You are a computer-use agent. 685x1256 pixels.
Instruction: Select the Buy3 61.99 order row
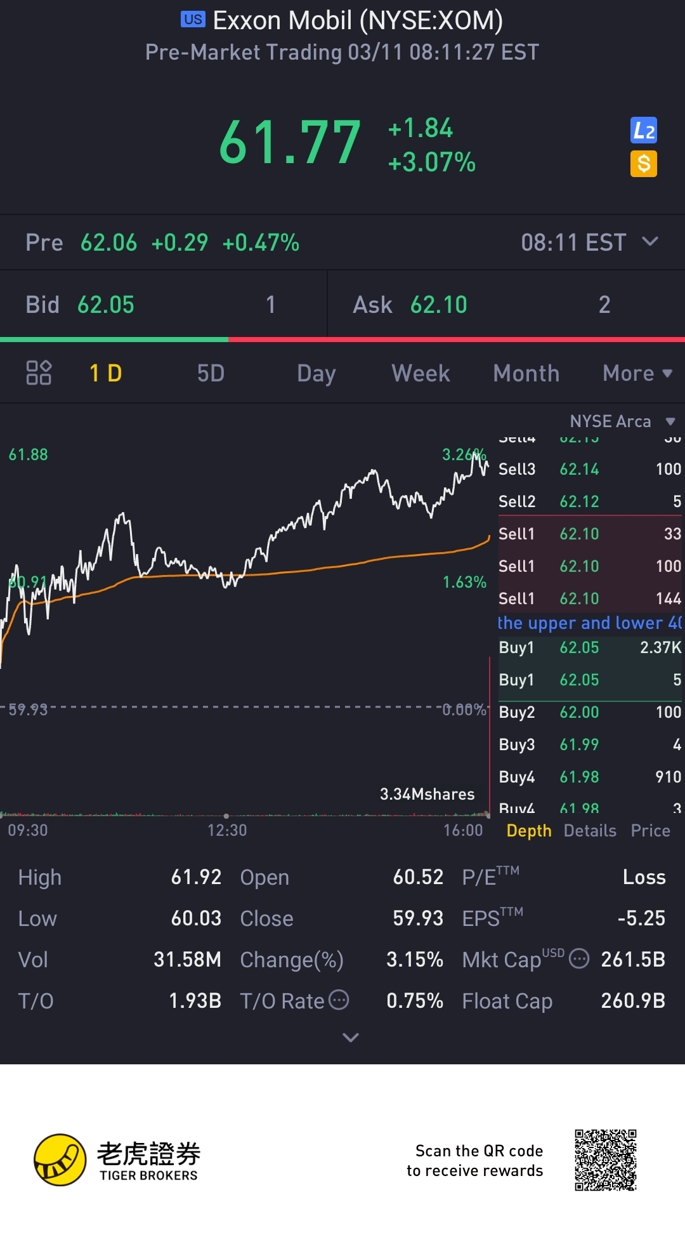tap(590, 744)
